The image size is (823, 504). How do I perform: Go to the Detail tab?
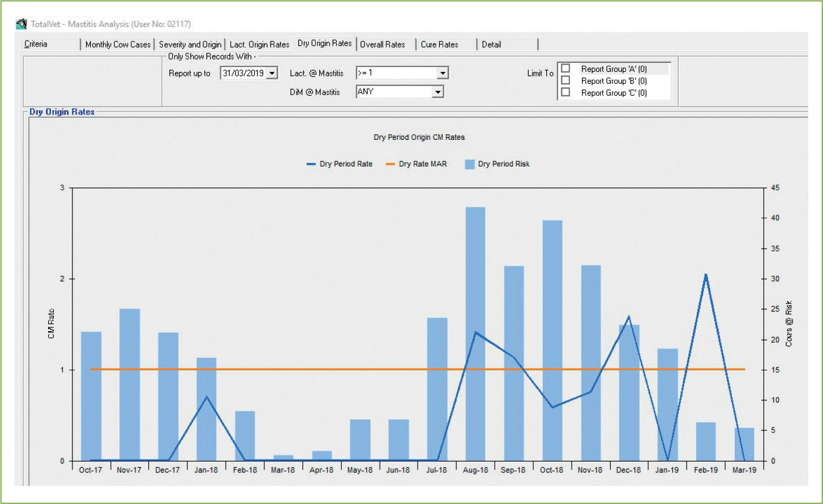click(507, 44)
